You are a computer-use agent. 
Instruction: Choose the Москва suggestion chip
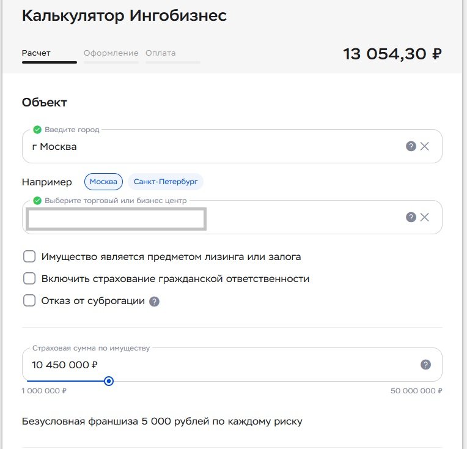click(103, 182)
